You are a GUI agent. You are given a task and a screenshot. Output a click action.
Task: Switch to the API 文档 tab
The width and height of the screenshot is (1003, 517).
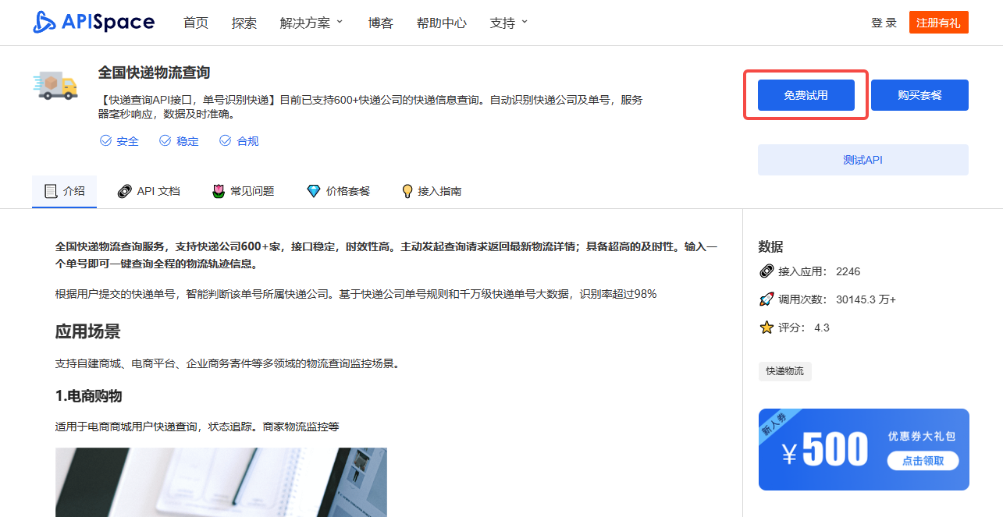coord(148,191)
